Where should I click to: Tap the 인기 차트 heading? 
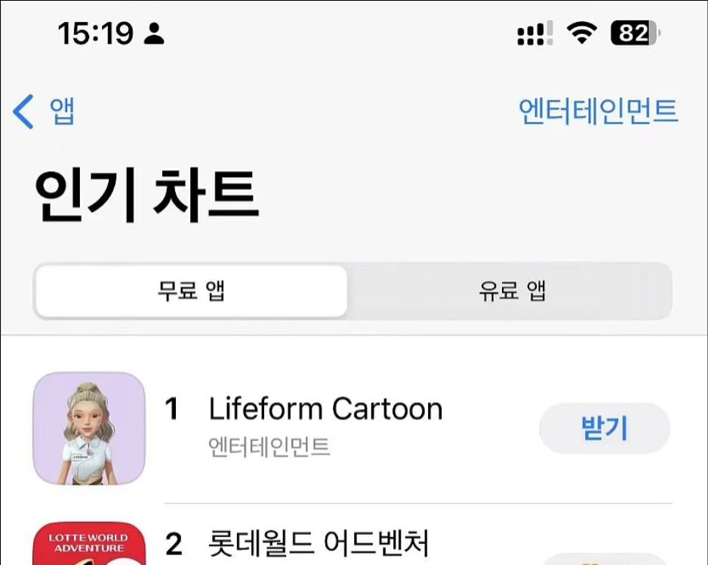tap(146, 195)
